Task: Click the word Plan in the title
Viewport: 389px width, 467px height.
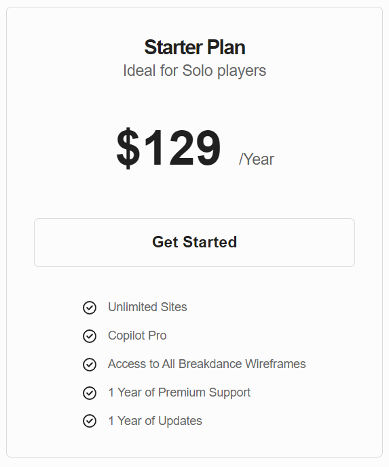Action: point(226,47)
